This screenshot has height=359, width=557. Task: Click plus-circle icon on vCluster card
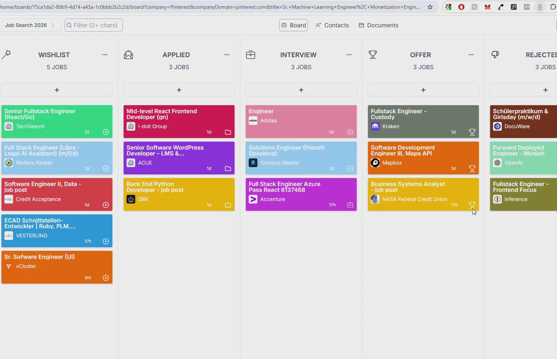point(106,278)
